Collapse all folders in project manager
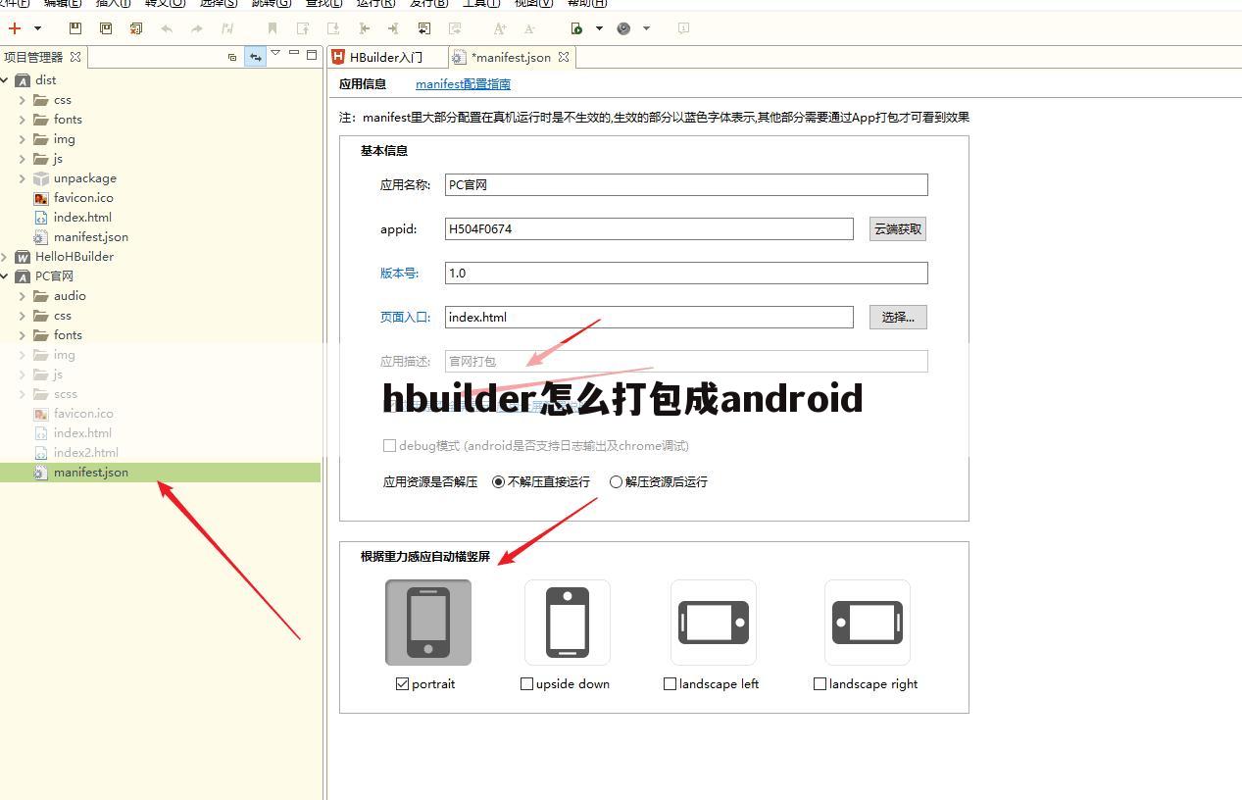Image resolution: width=1242 pixels, height=800 pixels. coord(232,58)
